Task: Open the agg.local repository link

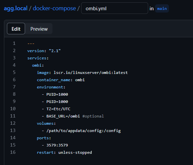Action: point(16,8)
